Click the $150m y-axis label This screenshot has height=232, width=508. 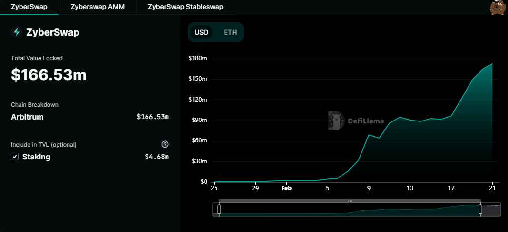(x=197, y=79)
